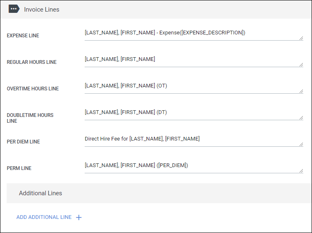Image resolution: width=312 pixels, height=233 pixels.
Task: Click resize grip on Per Diem Line field
Action: point(301,144)
